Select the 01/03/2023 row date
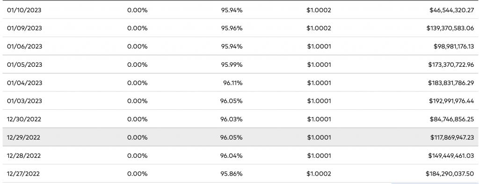The image size is (479, 184). 24,101
